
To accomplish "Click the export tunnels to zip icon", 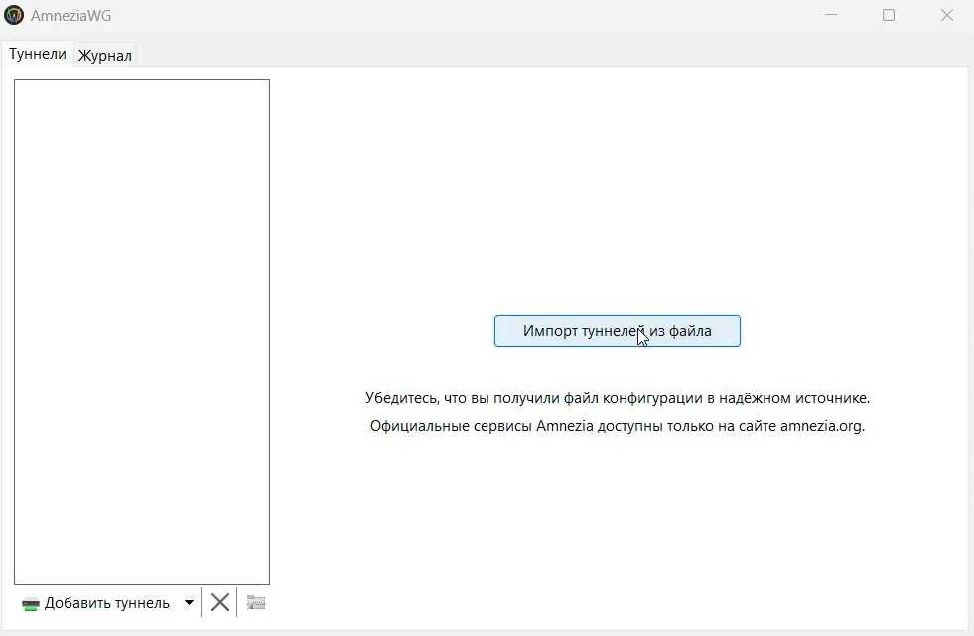I will click(x=256, y=602).
